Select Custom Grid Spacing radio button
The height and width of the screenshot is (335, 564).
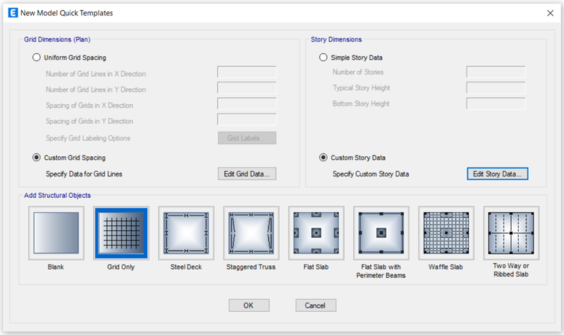(x=37, y=158)
